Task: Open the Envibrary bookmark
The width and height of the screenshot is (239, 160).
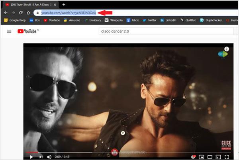Action: point(93,20)
